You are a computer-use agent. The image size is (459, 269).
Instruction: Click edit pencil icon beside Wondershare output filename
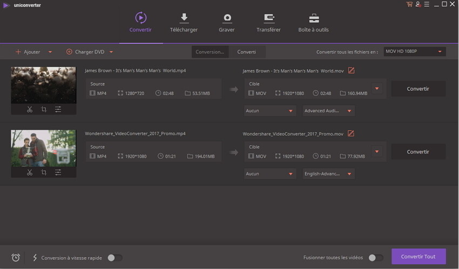[x=350, y=133]
